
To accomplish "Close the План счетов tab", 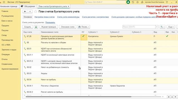I will tap(68, 6).
